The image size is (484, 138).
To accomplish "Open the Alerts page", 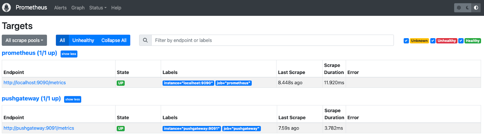I will pyautogui.click(x=60, y=8).
